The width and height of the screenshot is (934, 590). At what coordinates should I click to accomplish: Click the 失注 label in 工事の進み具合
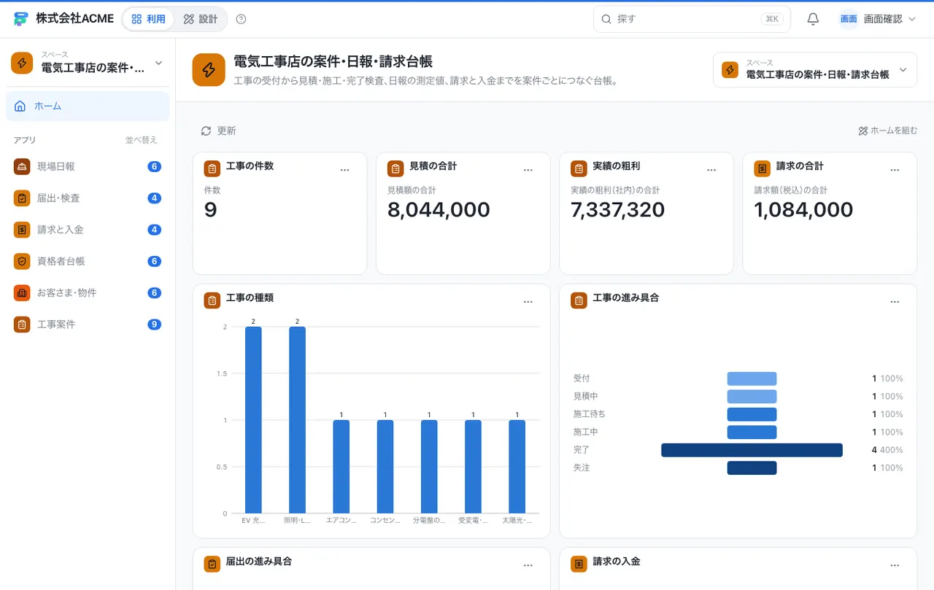click(581, 467)
